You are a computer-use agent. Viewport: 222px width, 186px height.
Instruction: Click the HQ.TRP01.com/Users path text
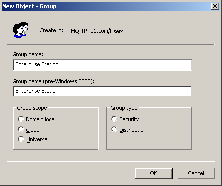click(x=97, y=31)
